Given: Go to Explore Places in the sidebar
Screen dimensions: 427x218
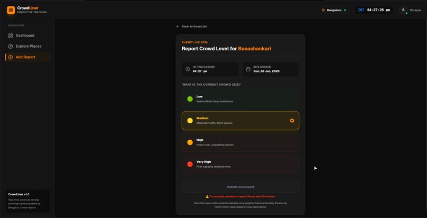Looking at the screenshot, I should click(x=28, y=46).
